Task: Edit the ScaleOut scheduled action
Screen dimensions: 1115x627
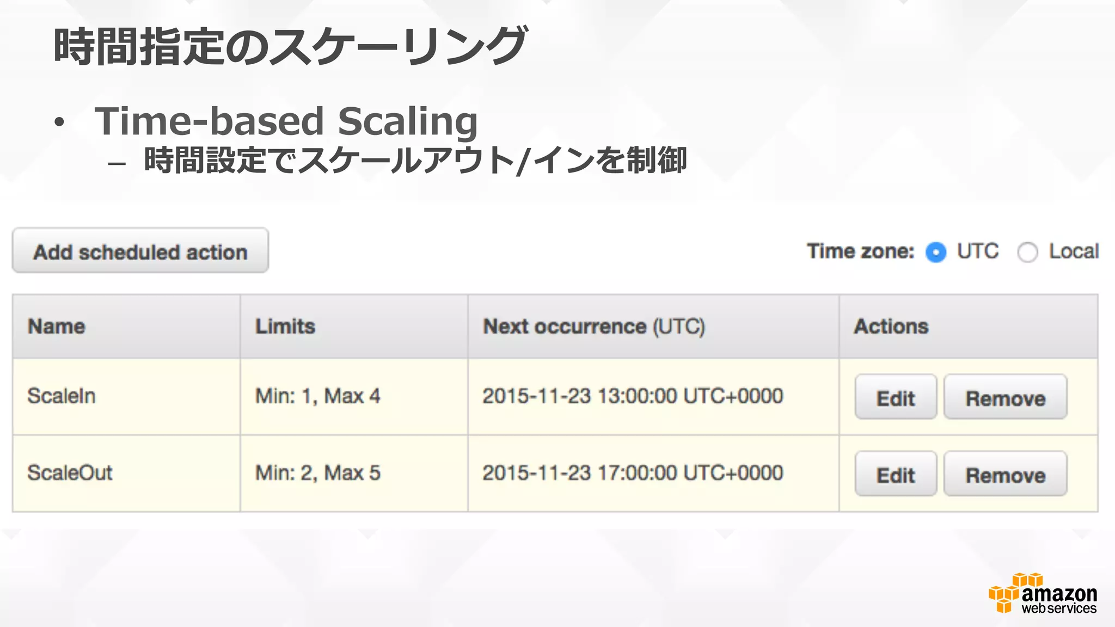Action: tap(895, 474)
